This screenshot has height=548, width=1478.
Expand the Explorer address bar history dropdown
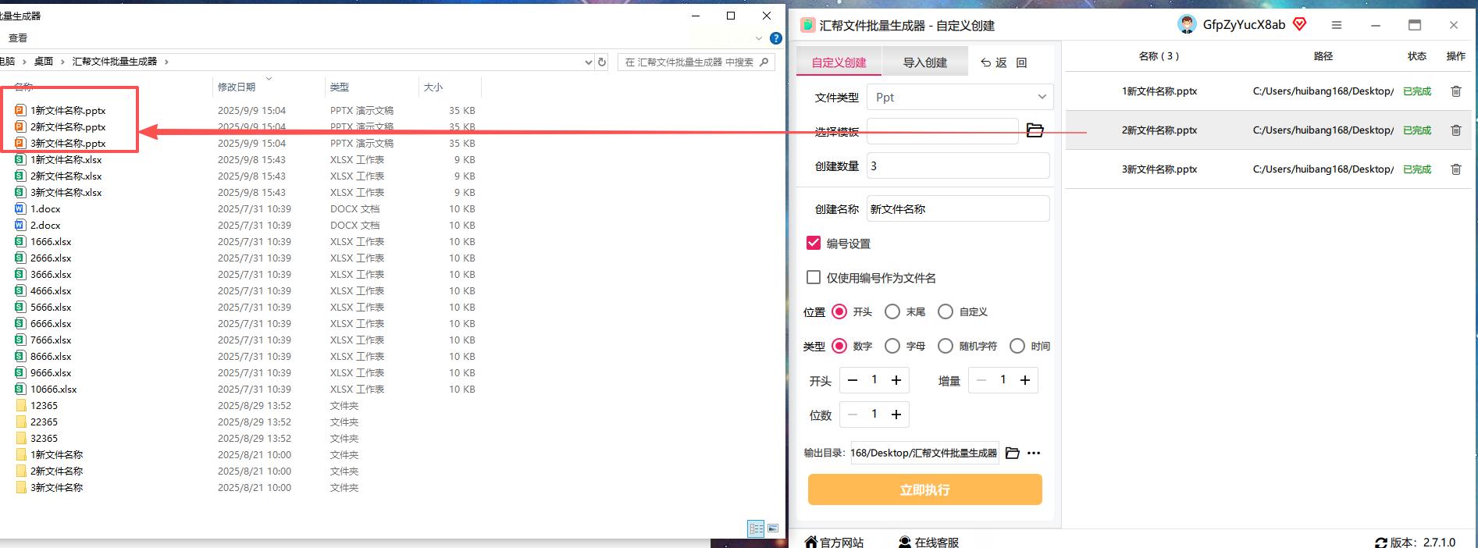coord(588,62)
